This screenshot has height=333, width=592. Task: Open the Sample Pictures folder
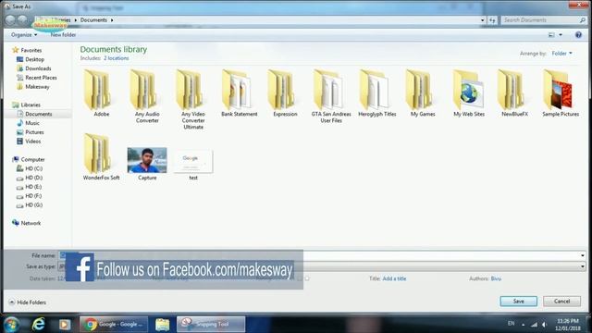point(561,92)
